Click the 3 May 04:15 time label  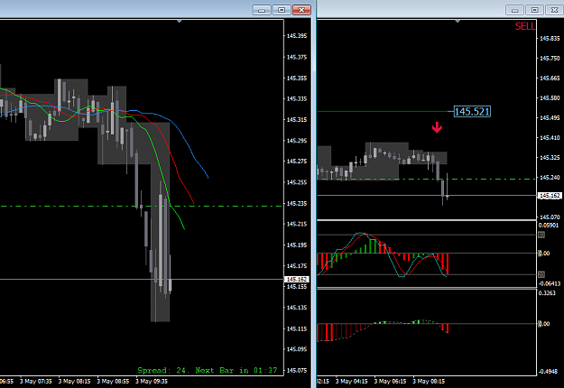351,381
